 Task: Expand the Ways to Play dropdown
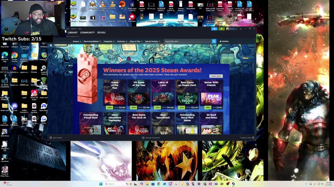(x=136, y=41)
